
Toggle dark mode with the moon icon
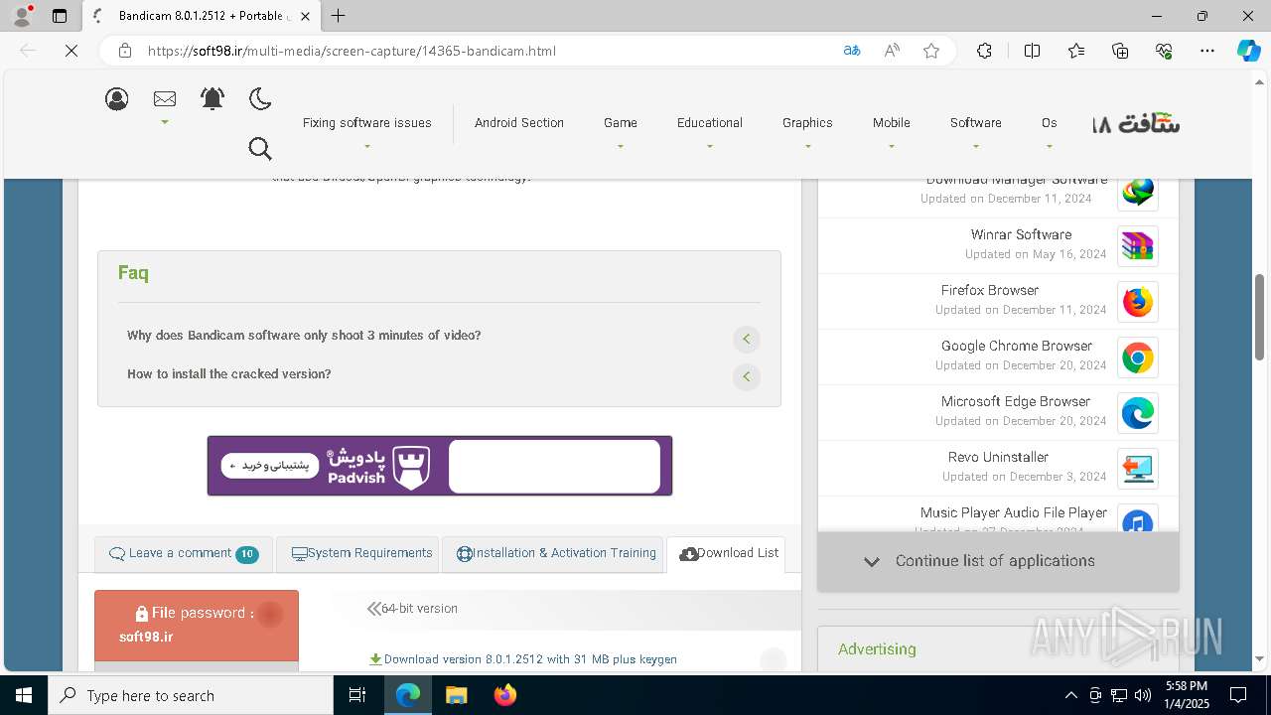(x=260, y=98)
